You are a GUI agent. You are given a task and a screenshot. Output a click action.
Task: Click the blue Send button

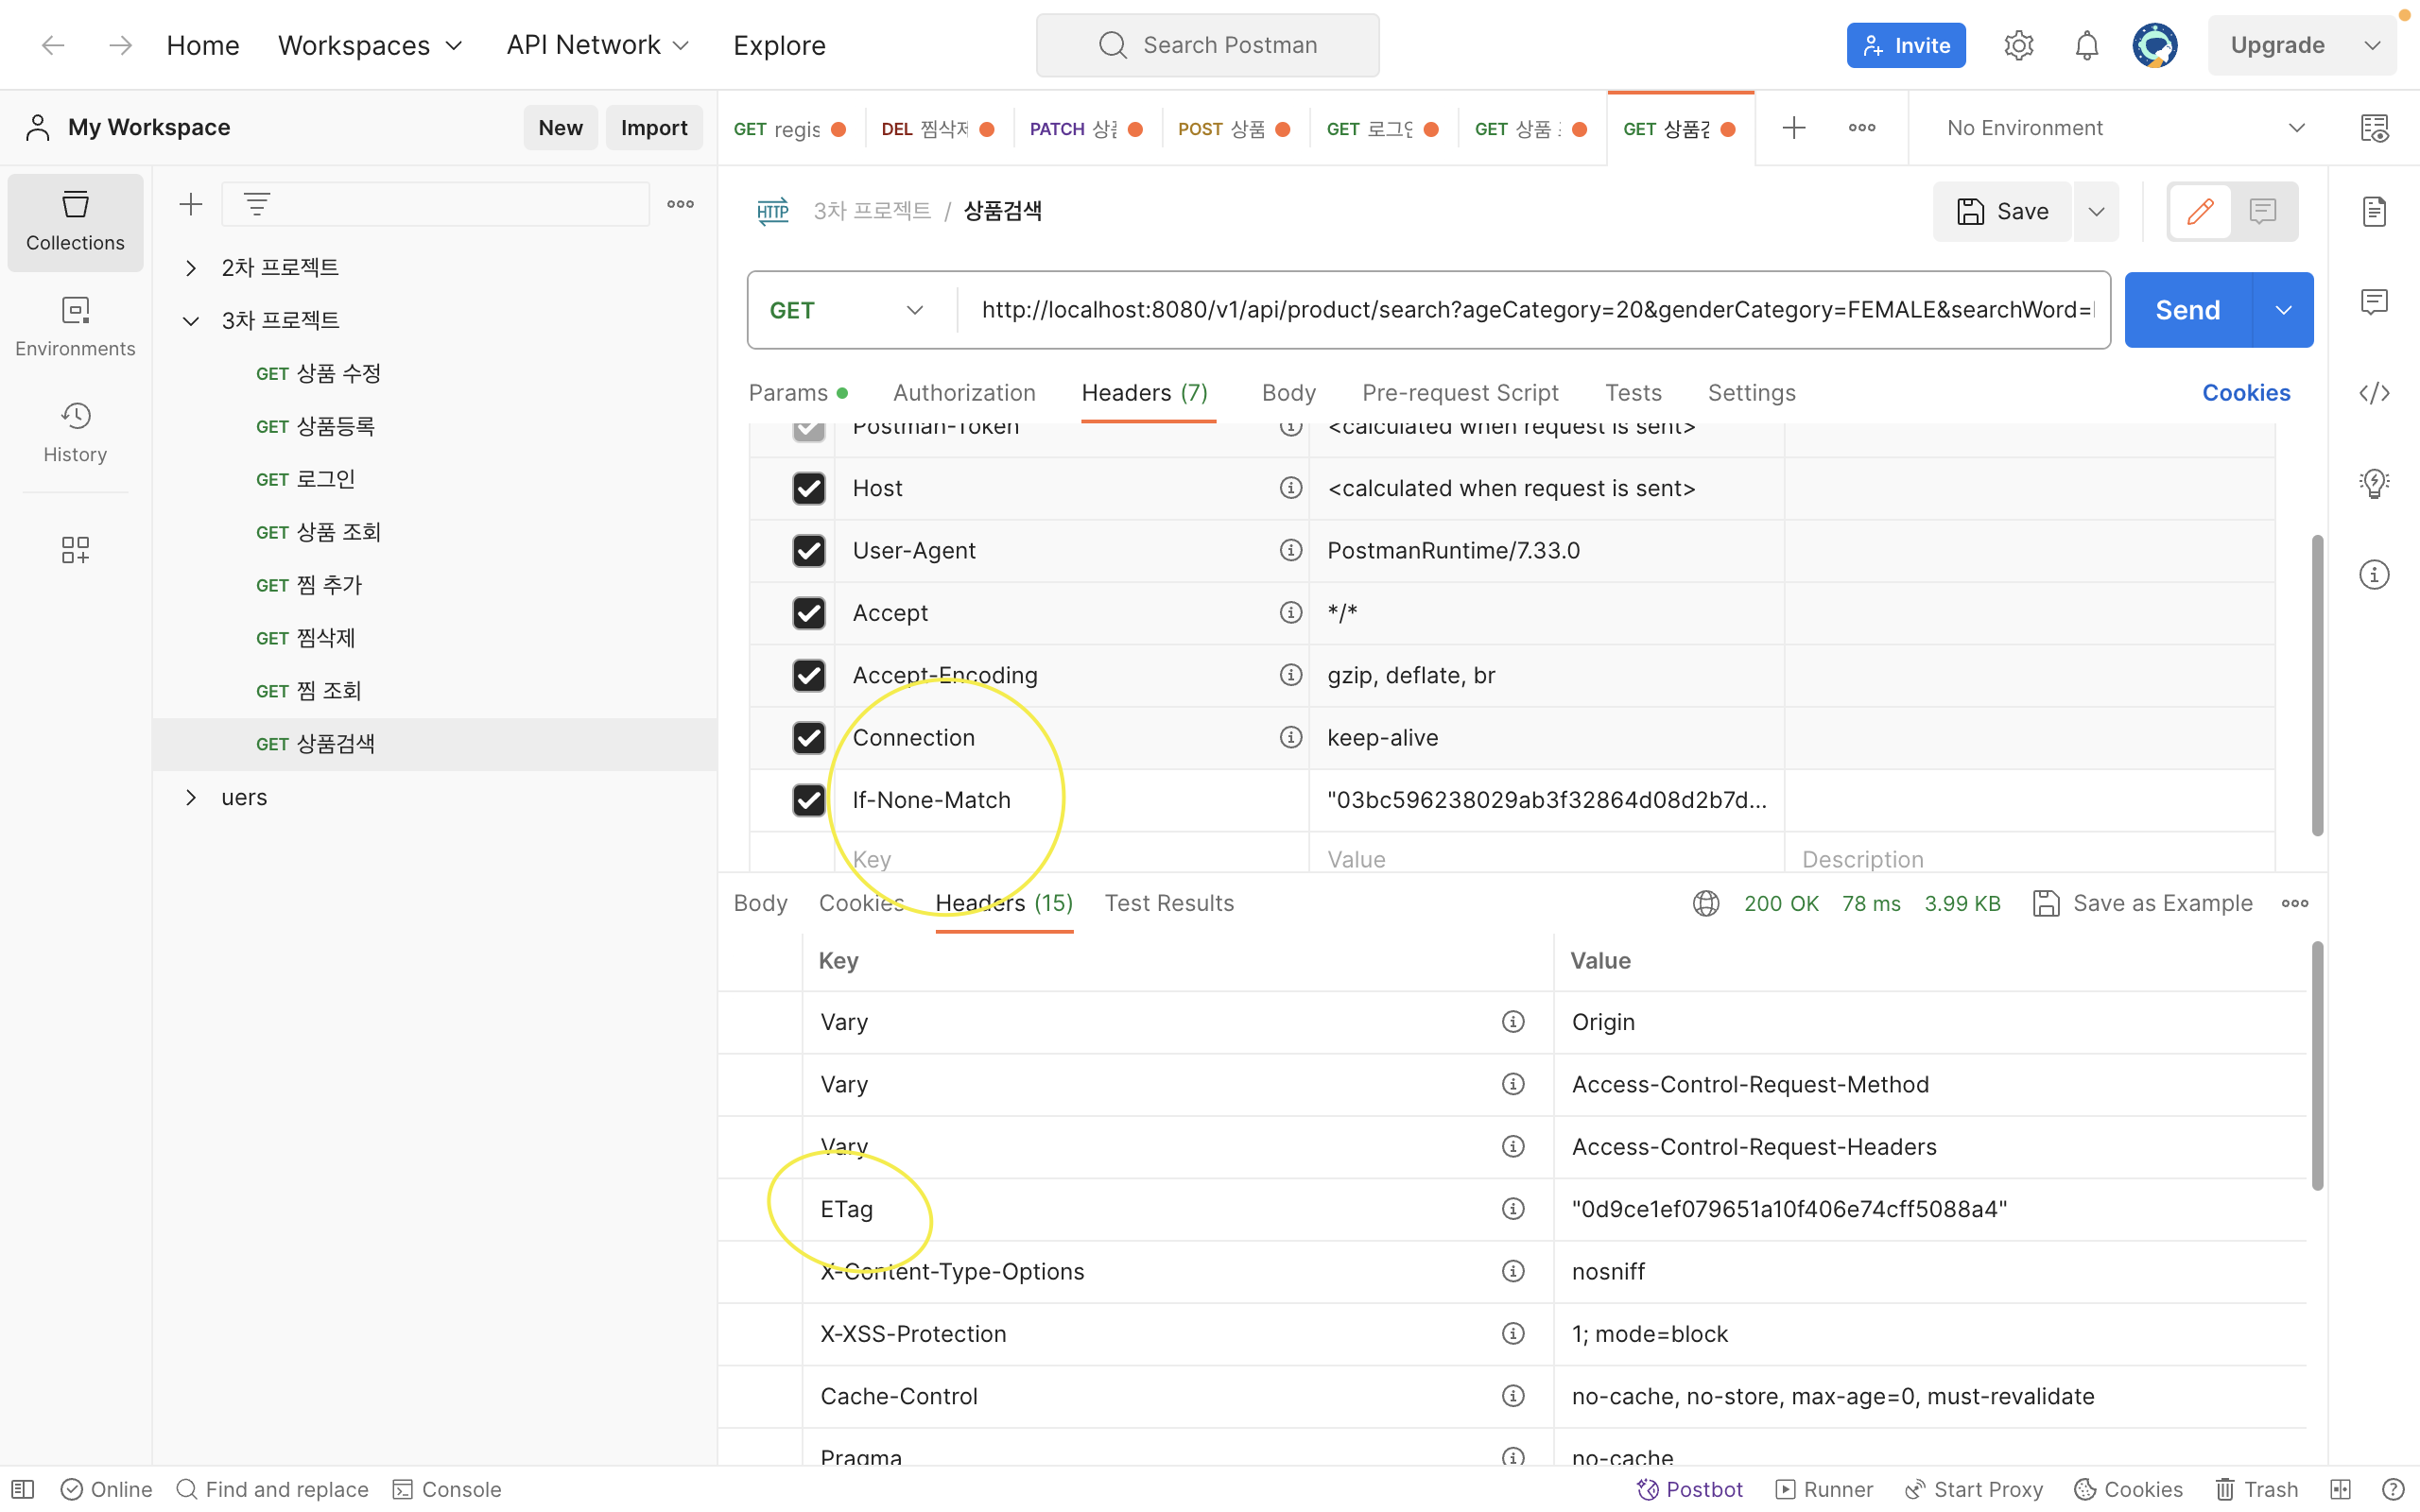click(x=2187, y=310)
